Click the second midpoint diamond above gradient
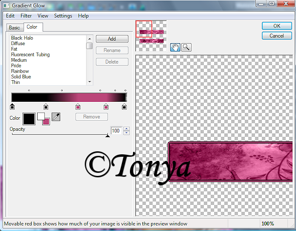This screenshot has height=231, width=296. pyautogui.click(x=62, y=90)
